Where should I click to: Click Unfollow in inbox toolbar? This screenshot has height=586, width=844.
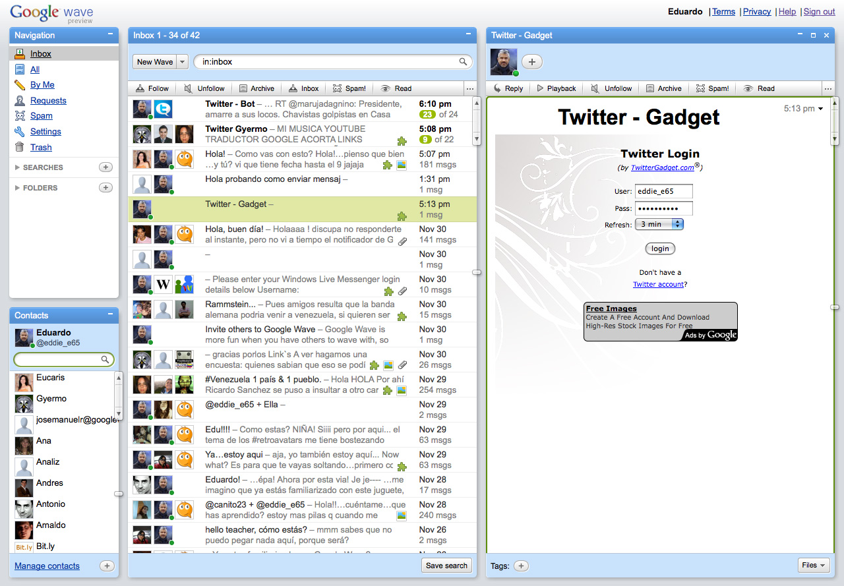(x=204, y=88)
